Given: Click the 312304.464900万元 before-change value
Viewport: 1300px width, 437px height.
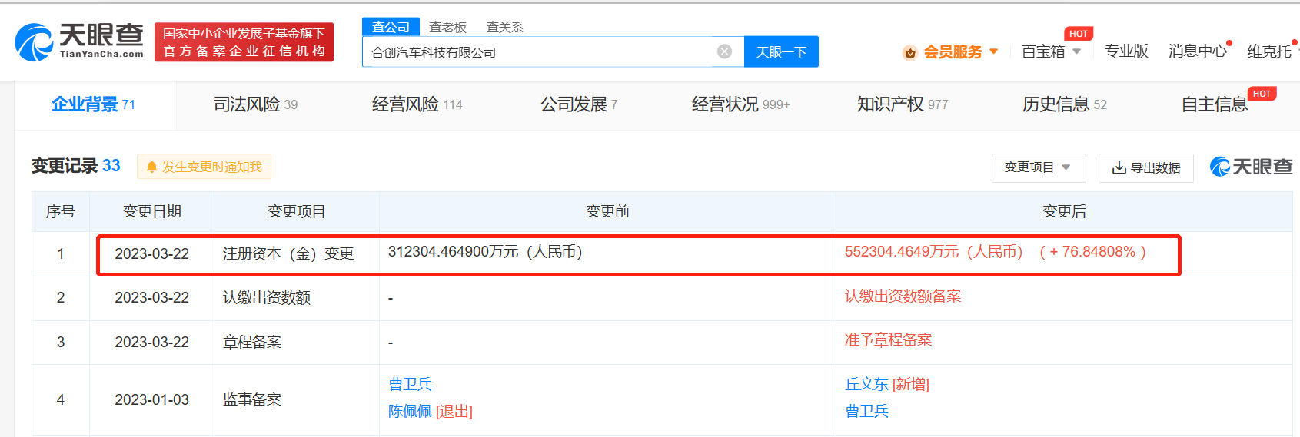Looking at the screenshot, I should tap(485, 252).
